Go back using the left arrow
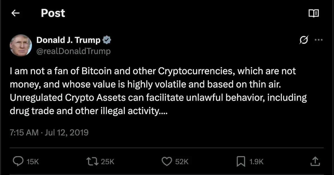This screenshot has height=175, width=334. pos(15,13)
